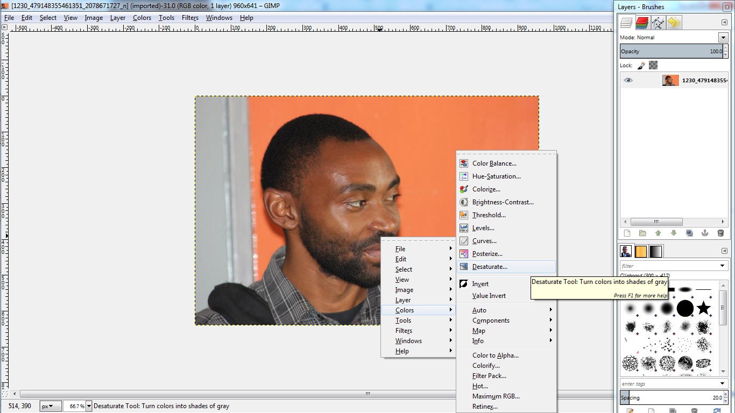Screen dimensions: 735x413
Task: Expand the Map submenu
Action: (506, 331)
